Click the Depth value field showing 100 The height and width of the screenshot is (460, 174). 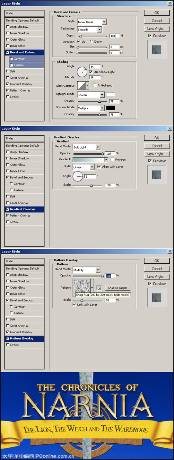114,36
